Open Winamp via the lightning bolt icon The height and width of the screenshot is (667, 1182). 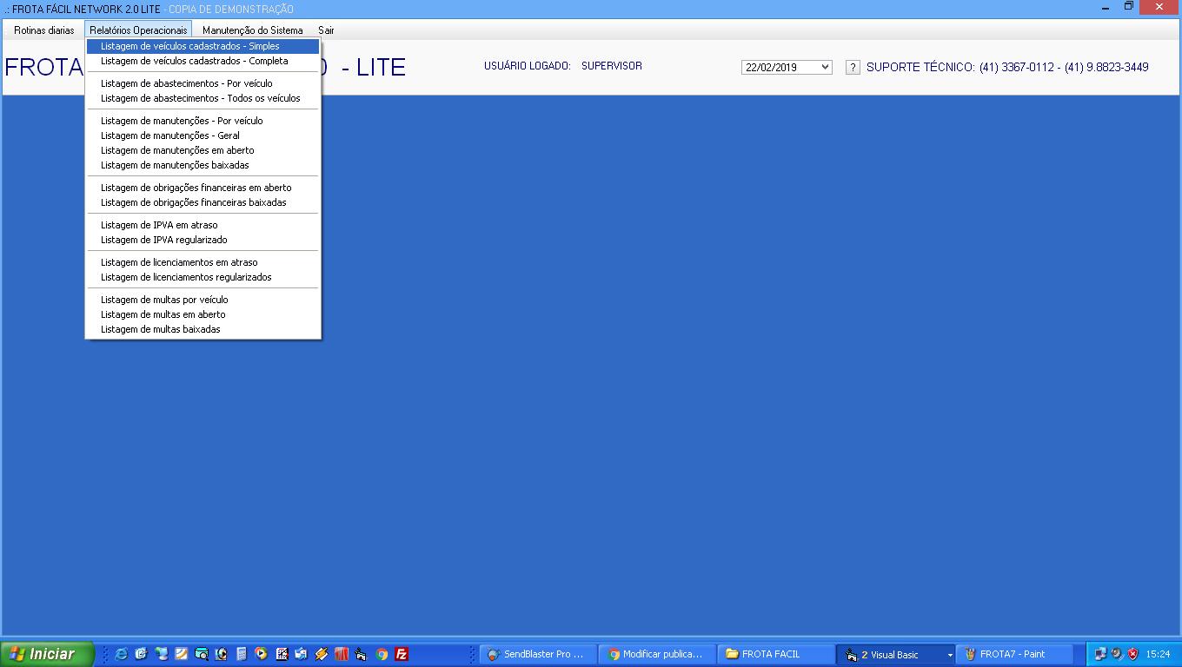(321, 654)
